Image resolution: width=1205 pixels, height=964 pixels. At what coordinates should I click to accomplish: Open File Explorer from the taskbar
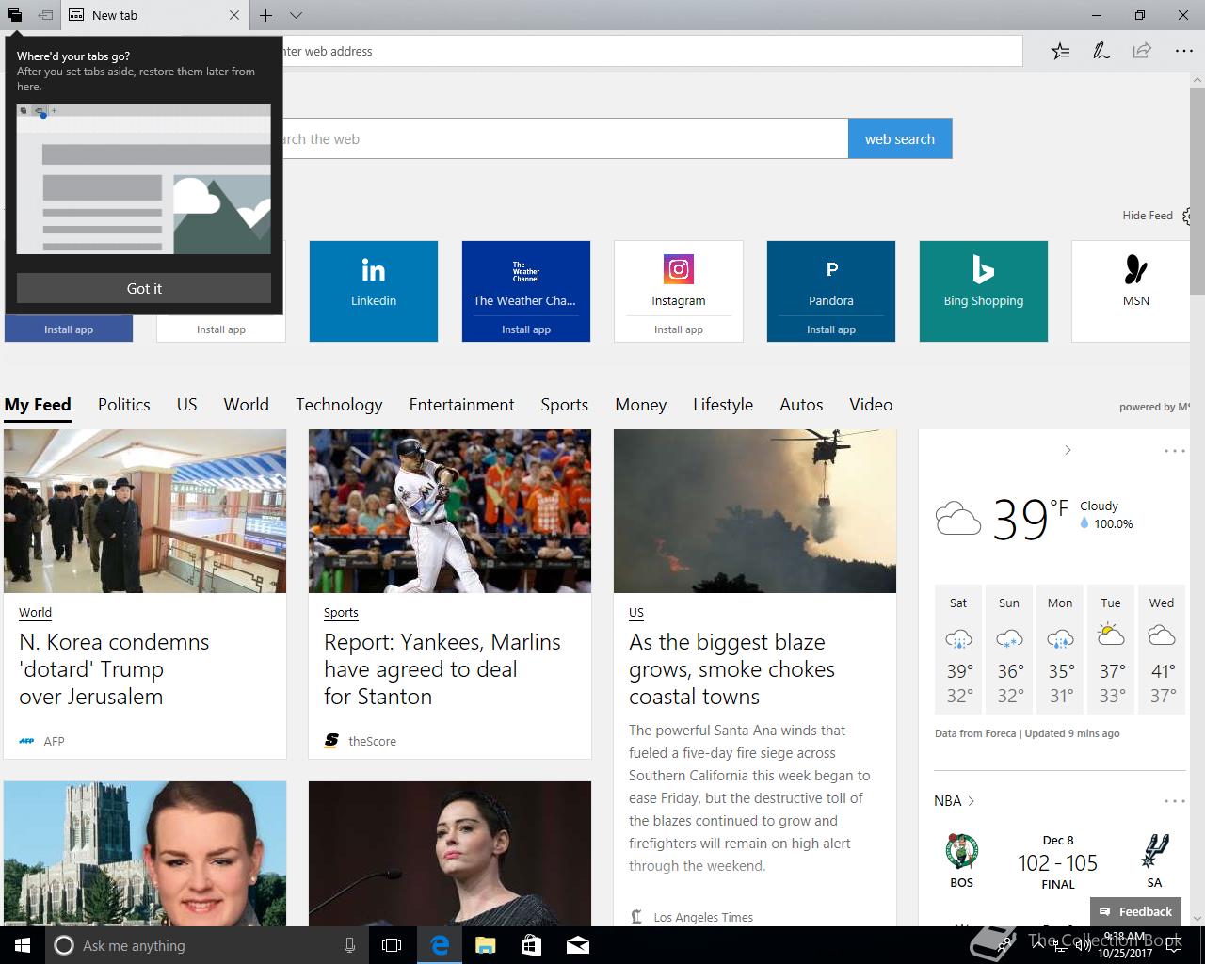pos(485,945)
